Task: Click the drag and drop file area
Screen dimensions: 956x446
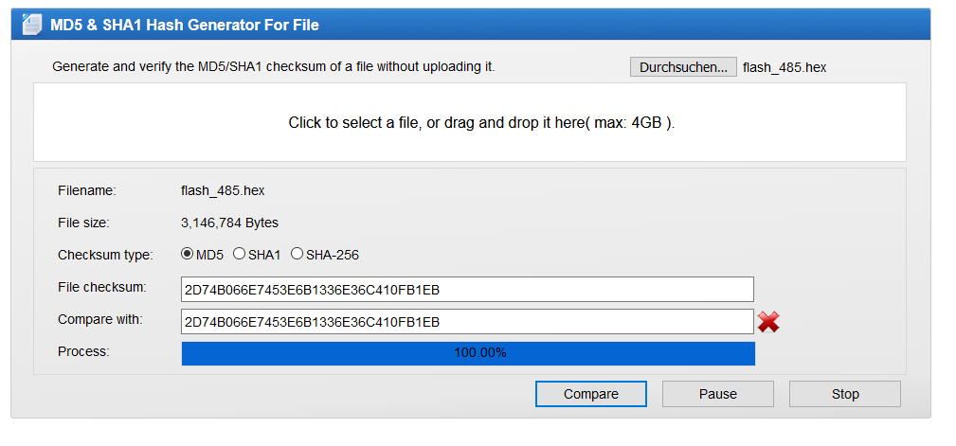Action: pyautogui.click(x=469, y=122)
